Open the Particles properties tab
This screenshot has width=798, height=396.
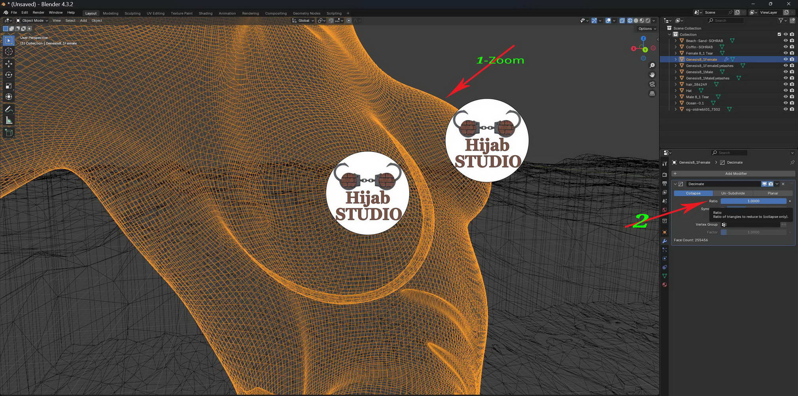[665, 249]
